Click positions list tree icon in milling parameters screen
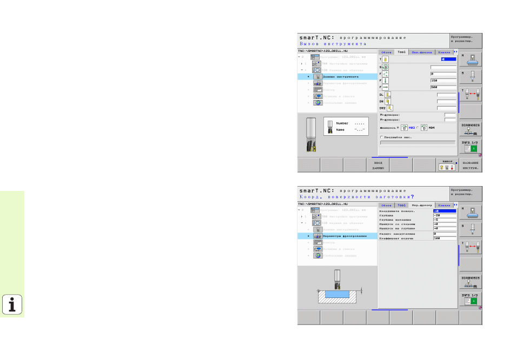 [x=317, y=249]
